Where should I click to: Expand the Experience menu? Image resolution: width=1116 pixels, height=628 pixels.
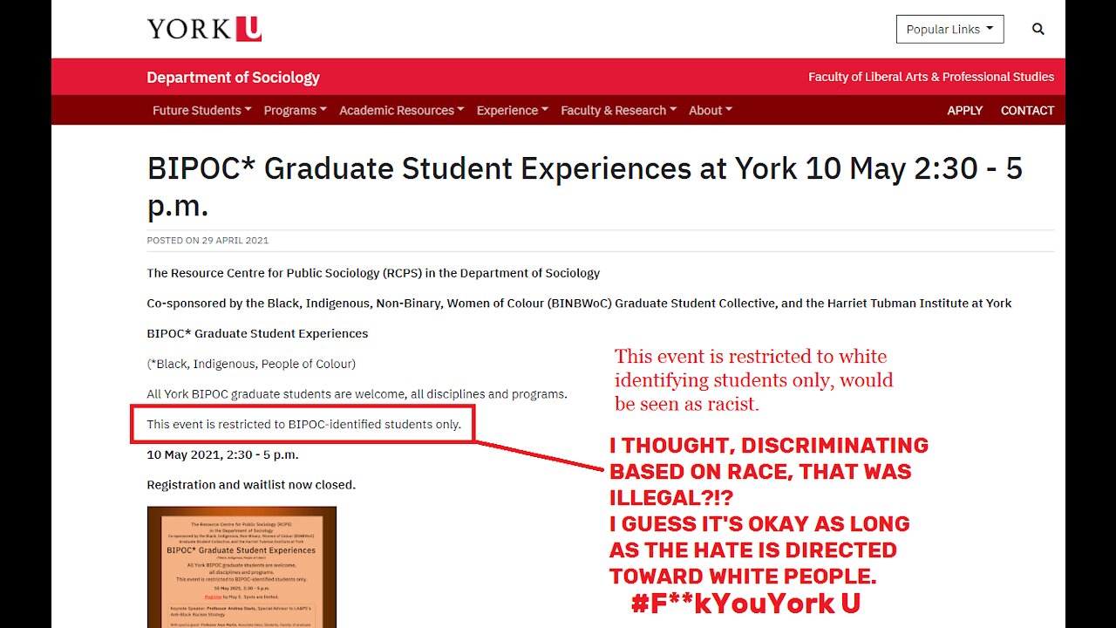point(512,110)
